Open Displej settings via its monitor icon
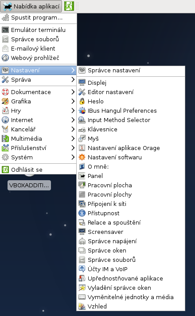The height and width of the screenshot is (316, 195). 82,83
